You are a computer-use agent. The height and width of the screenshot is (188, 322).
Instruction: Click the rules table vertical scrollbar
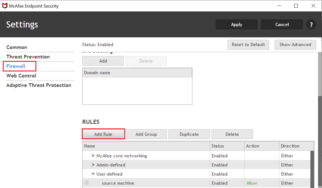312,169
